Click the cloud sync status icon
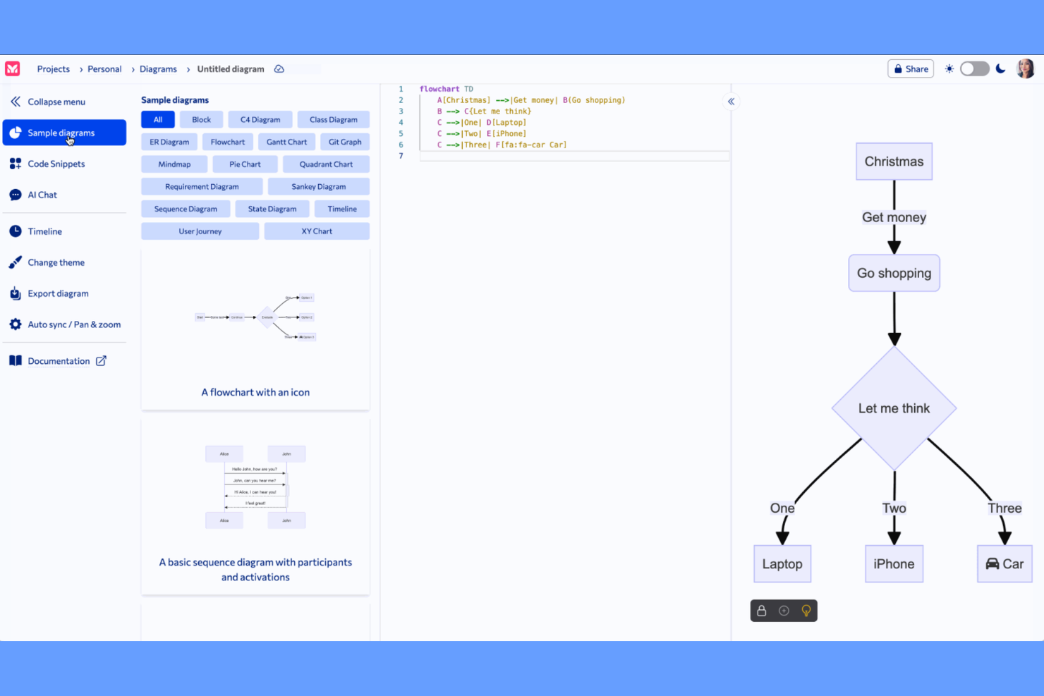Screen dimensions: 1044x696 279,69
